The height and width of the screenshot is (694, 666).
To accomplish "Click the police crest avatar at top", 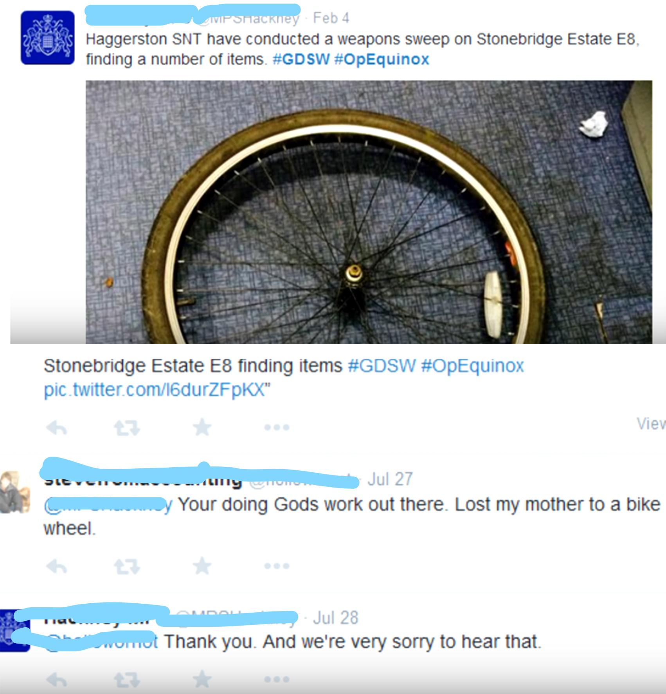I will pos(48,38).
